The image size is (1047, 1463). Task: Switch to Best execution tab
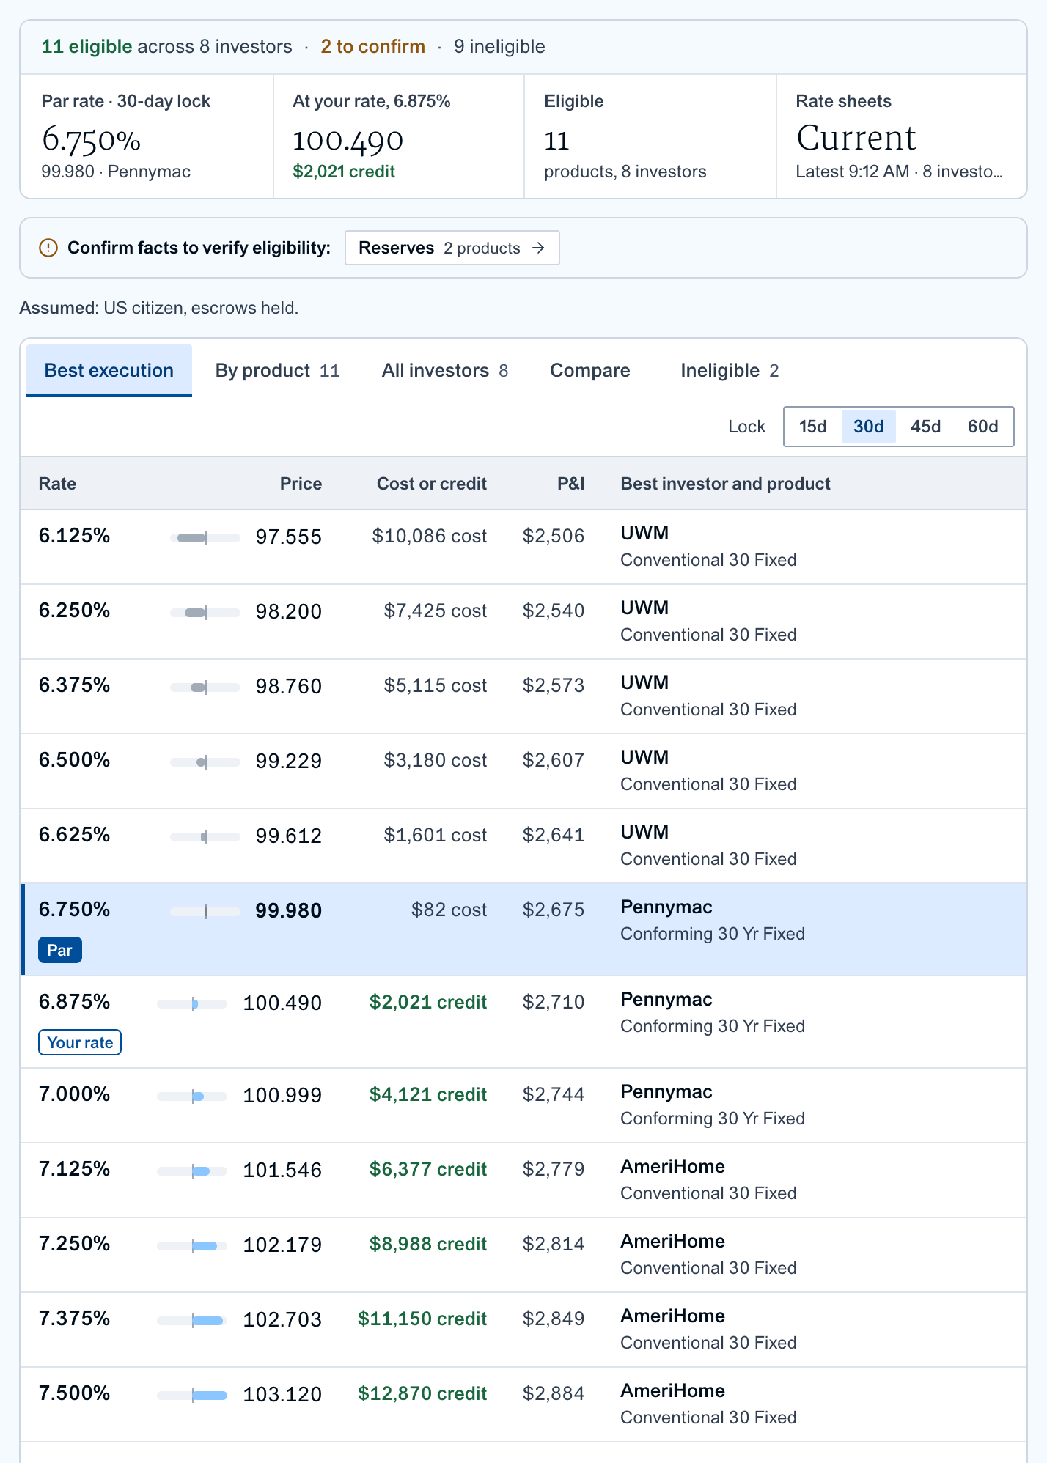click(x=109, y=371)
